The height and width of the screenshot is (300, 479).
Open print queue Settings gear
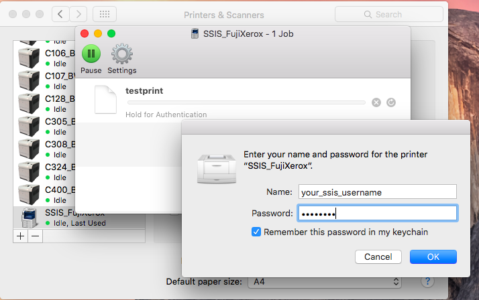pyautogui.click(x=121, y=55)
